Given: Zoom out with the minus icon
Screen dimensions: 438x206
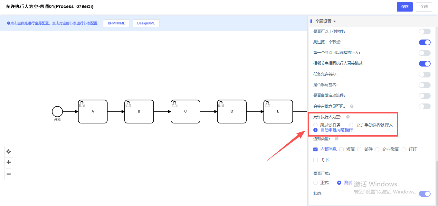Looking at the screenshot, I should click(x=9, y=174).
